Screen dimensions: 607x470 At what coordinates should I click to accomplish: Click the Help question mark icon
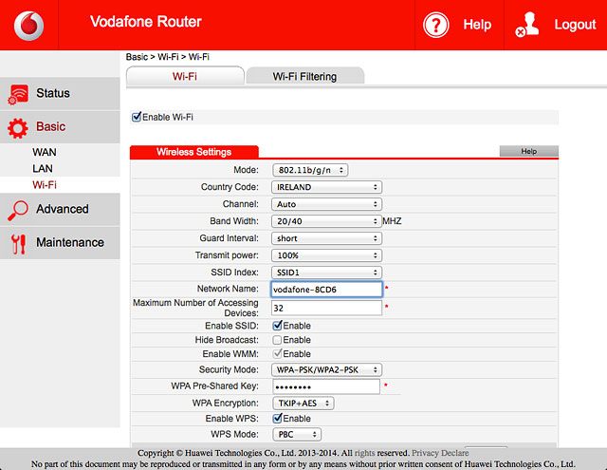point(436,26)
